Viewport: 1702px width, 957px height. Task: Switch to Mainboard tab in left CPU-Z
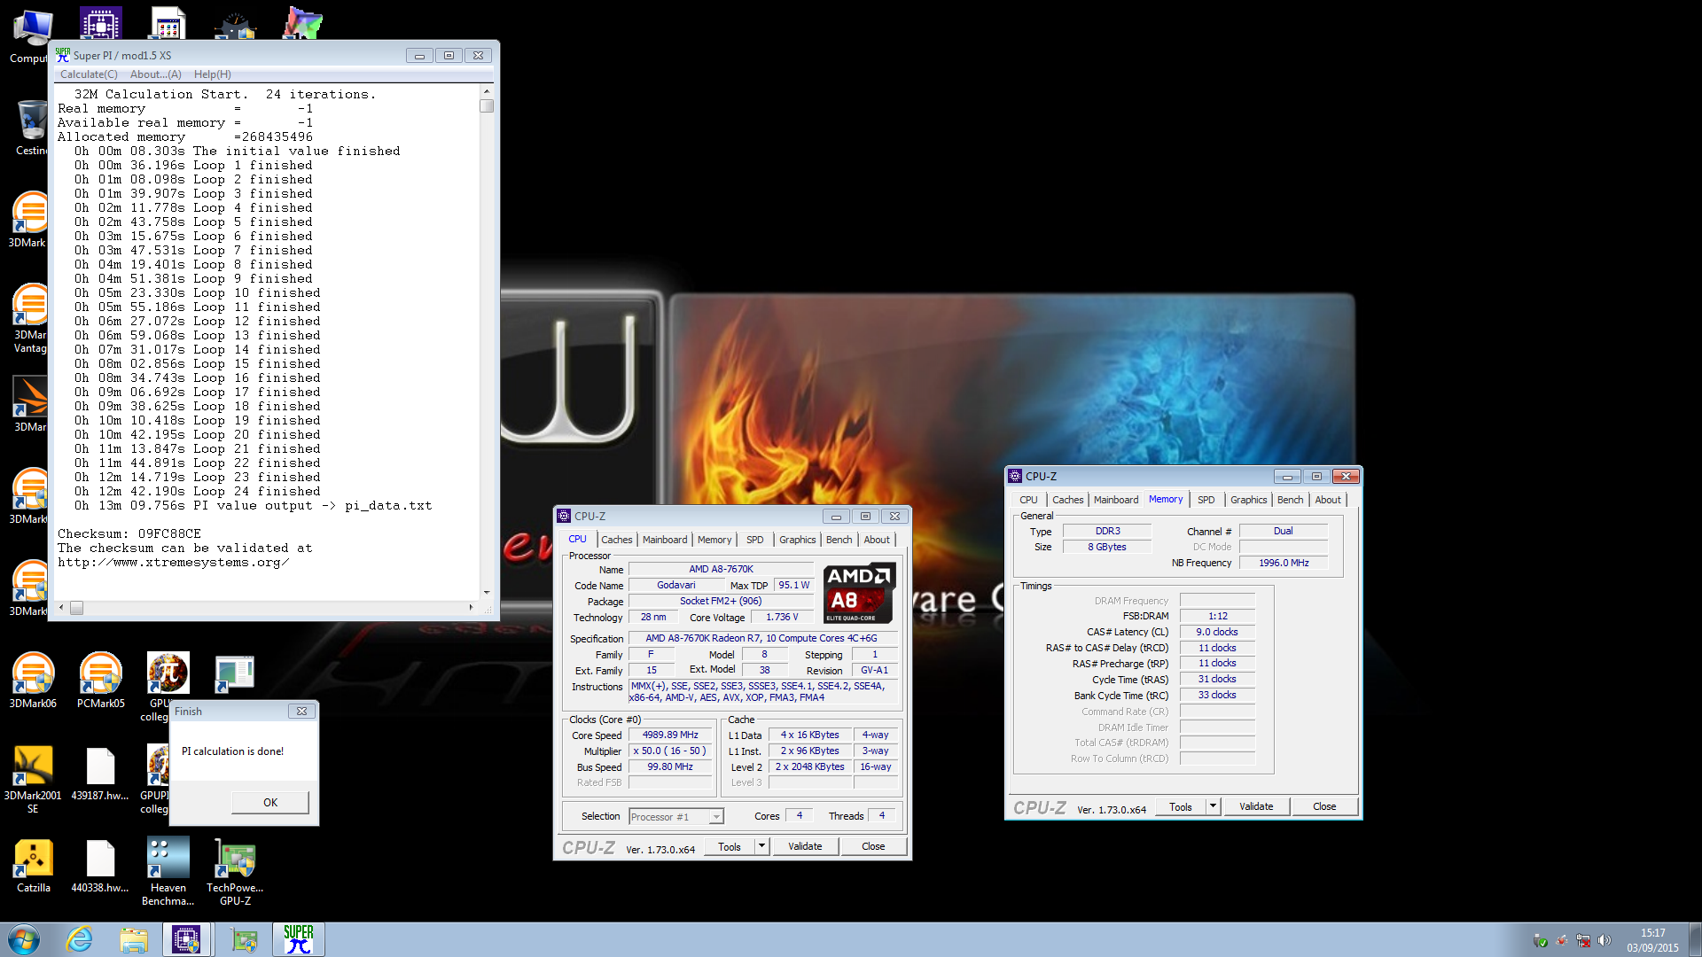[665, 540]
